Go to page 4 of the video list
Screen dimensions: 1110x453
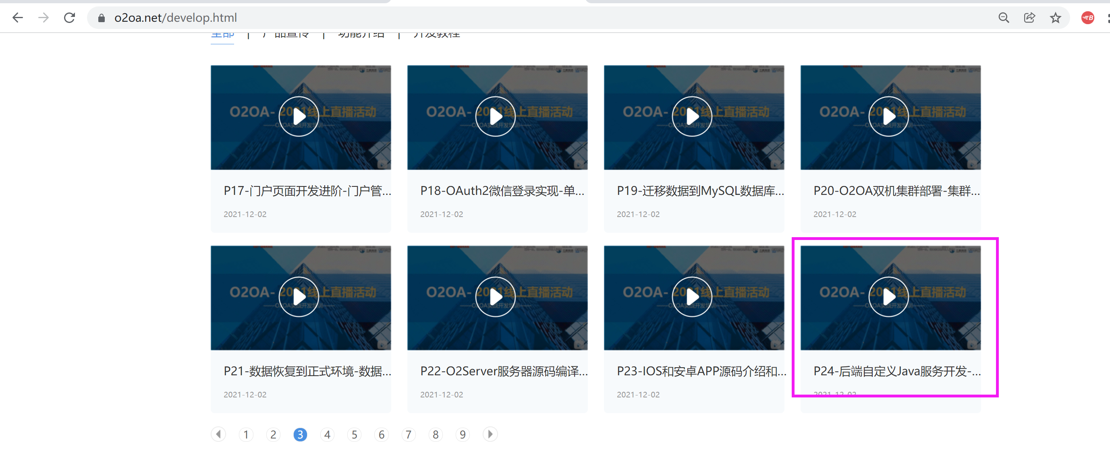point(327,434)
